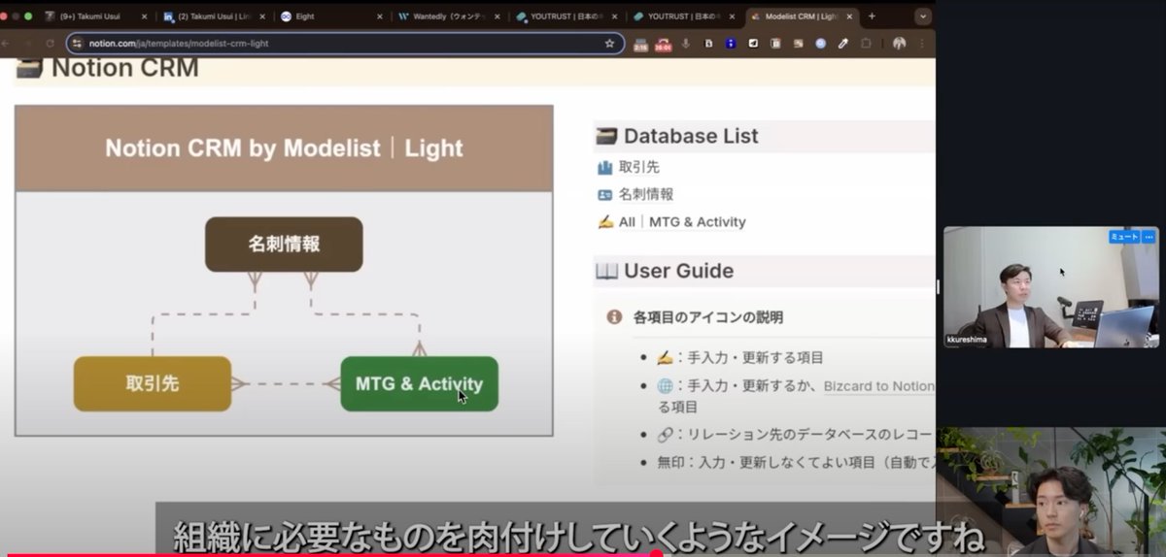Click the 名刺情報 box in the diagram
This screenshot has height=557, width=1166.
pos(284,245)
